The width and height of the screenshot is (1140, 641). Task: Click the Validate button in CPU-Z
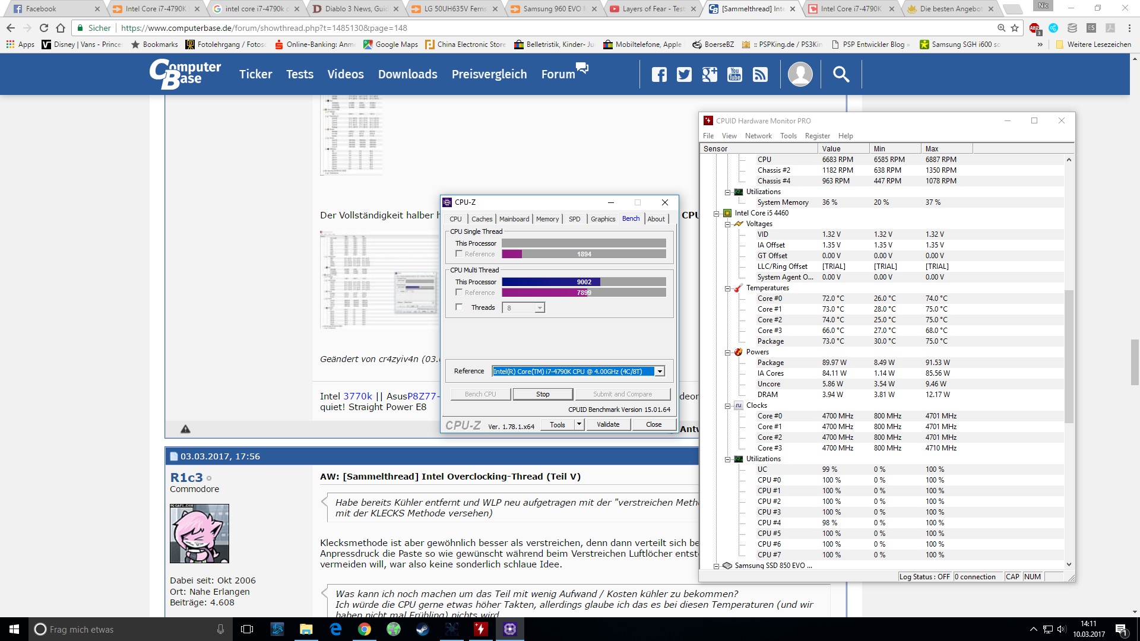click(607, 424)
